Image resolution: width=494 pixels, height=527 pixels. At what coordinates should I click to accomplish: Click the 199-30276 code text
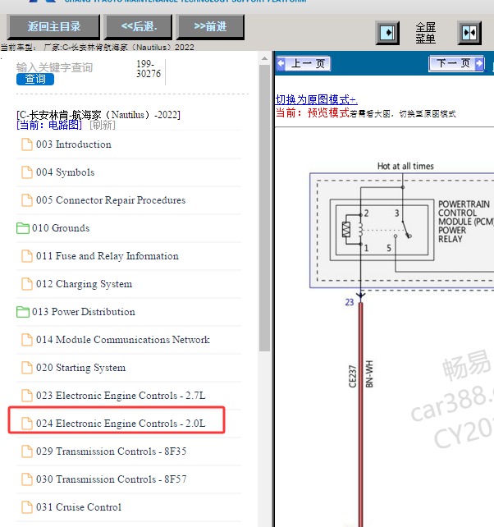coord(149,69)
